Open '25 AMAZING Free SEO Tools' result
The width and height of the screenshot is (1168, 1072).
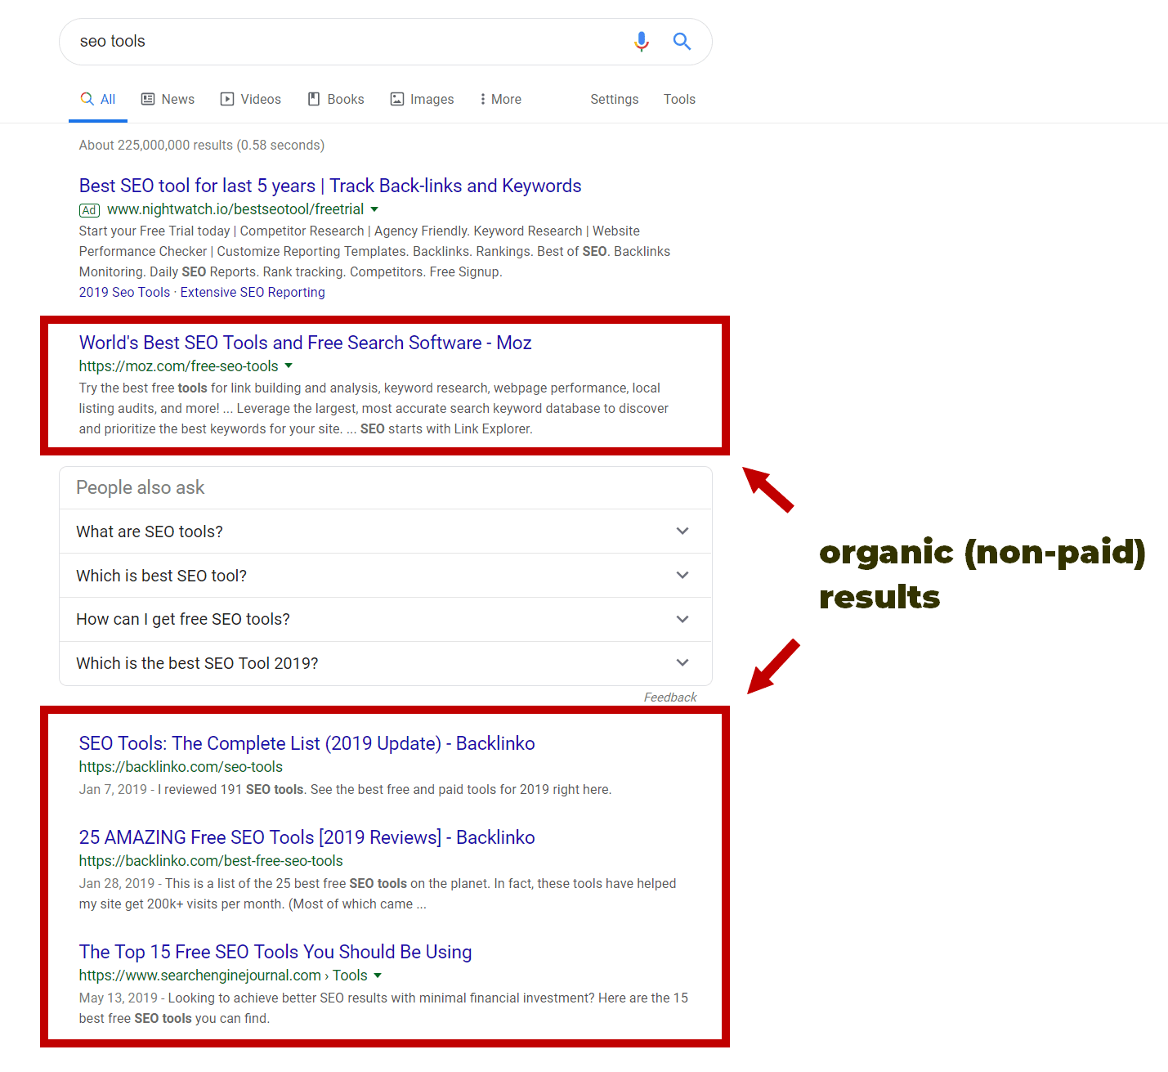click(307, 837)
